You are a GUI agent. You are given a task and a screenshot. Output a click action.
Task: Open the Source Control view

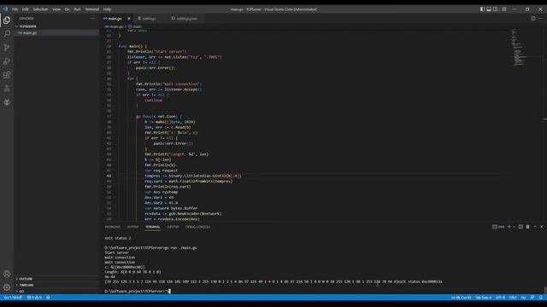7,48
